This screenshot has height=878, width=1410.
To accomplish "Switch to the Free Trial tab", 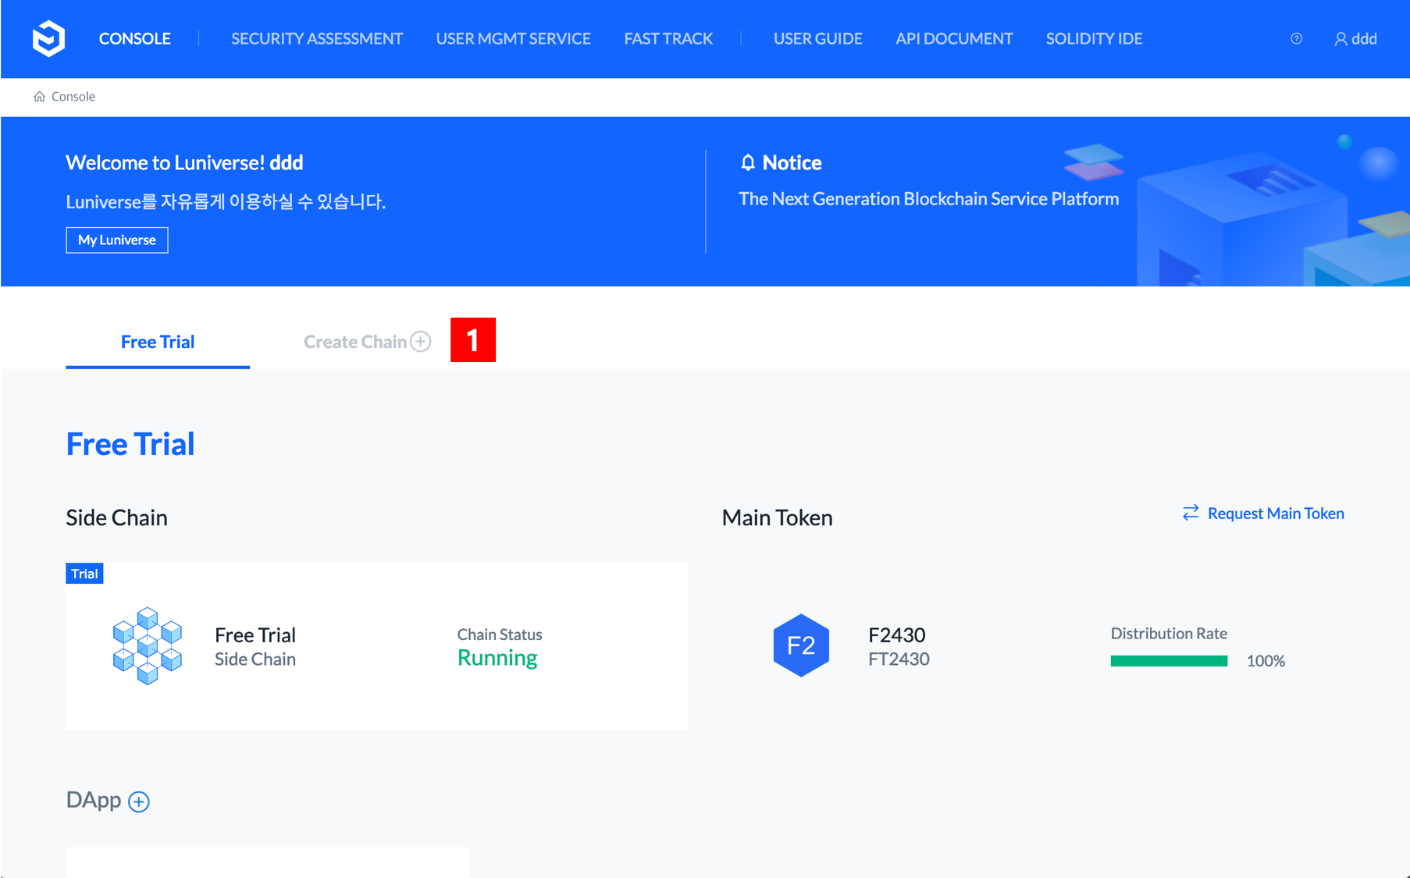I will pos(158,341).
